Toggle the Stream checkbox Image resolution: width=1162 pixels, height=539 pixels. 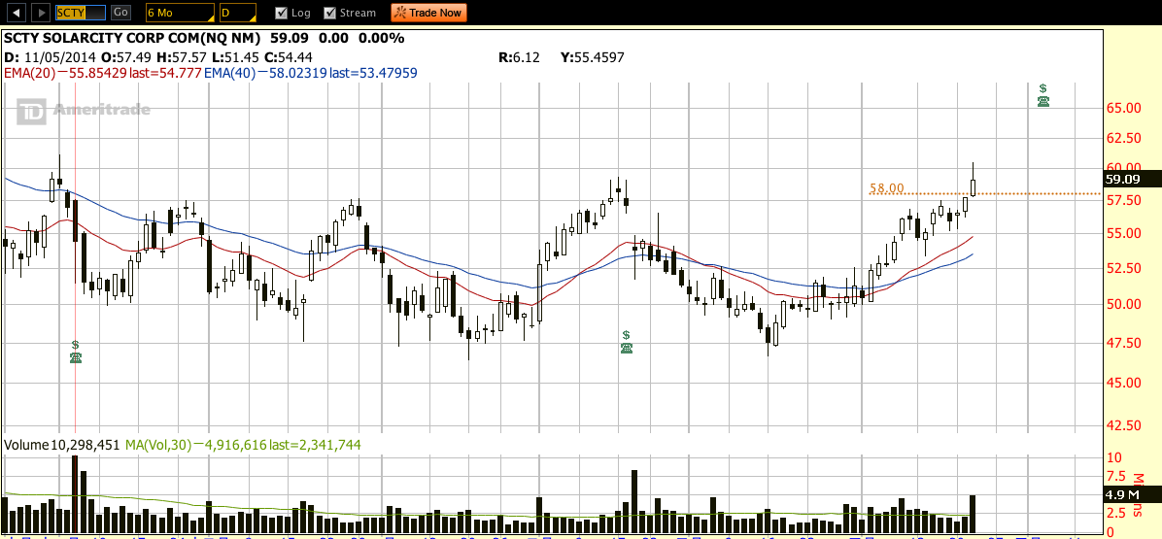[330, 13]
